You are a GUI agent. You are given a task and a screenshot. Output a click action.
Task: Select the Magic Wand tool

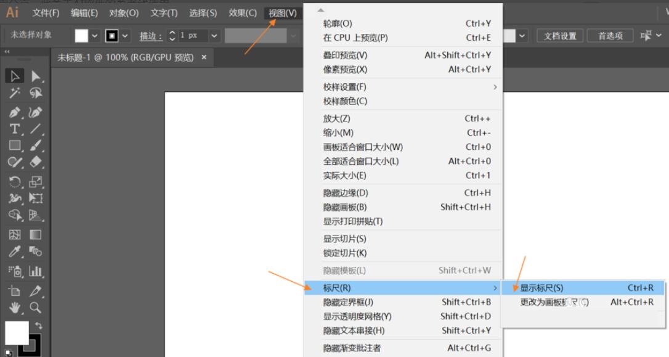point(15,92)
